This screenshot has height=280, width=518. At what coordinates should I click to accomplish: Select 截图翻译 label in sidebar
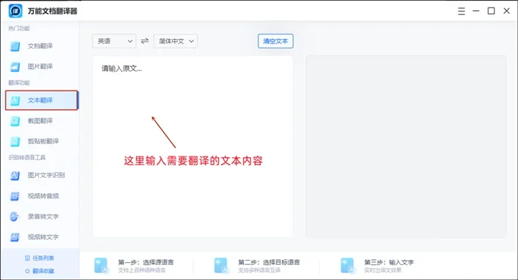[40, 121]
